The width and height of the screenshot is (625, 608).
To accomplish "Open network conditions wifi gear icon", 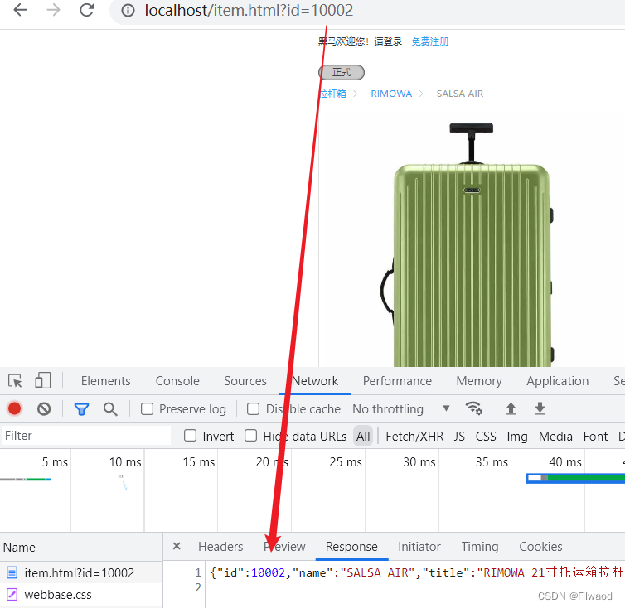I will point(474,408).
